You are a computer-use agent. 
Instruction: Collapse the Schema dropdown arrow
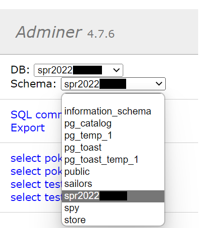tap(159, 84)
